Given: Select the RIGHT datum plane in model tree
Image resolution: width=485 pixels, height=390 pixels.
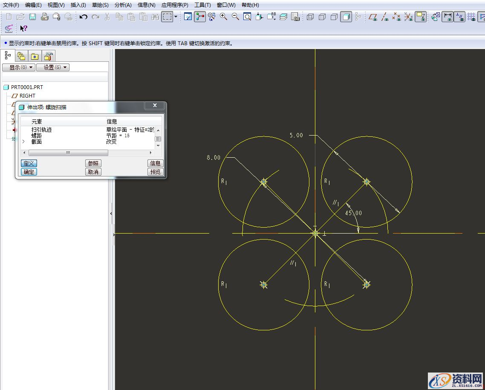Looking at the screenshot, I should 27,96.
